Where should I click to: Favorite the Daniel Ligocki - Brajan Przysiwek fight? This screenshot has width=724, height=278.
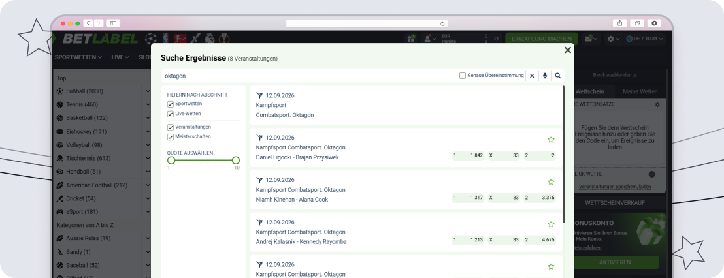[x=551, y=140]
